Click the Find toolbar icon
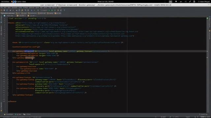 click(x=25, y=10)
